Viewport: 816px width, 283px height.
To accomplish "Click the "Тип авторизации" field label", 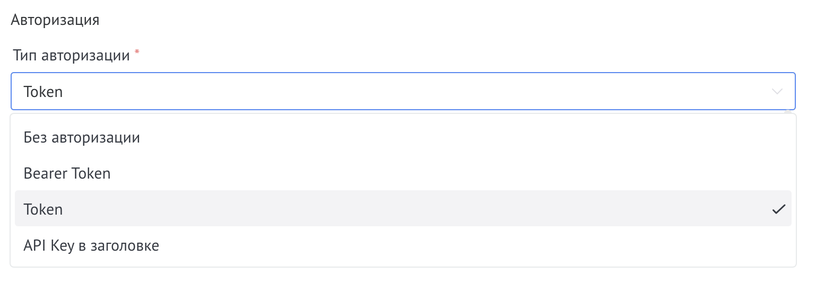I will (x=71, y=55).
